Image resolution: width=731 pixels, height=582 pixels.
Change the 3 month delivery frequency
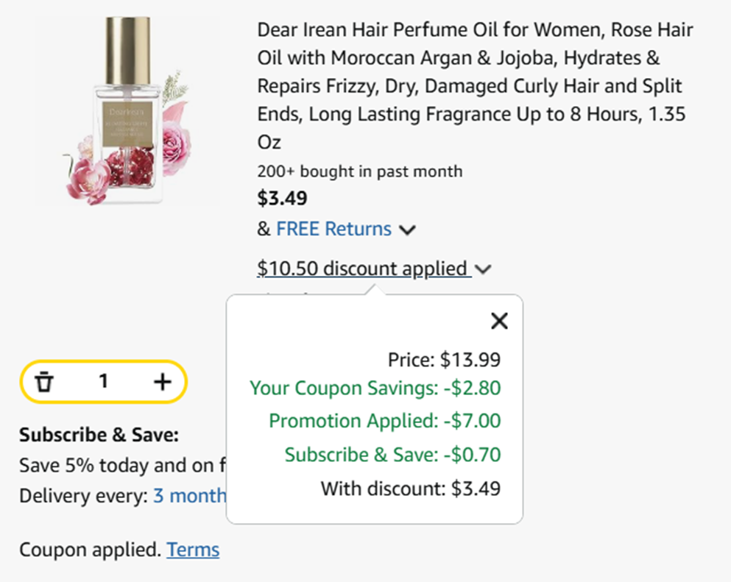click(x=189, y=496)
